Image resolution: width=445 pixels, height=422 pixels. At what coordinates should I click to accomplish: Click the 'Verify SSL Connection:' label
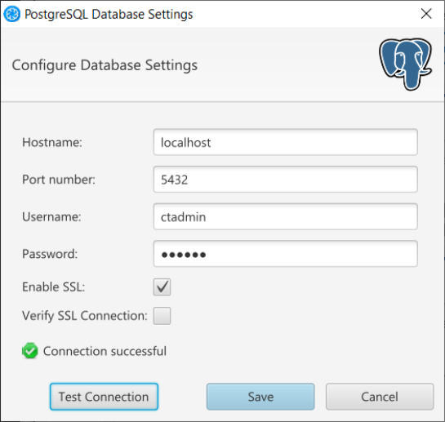85,316
